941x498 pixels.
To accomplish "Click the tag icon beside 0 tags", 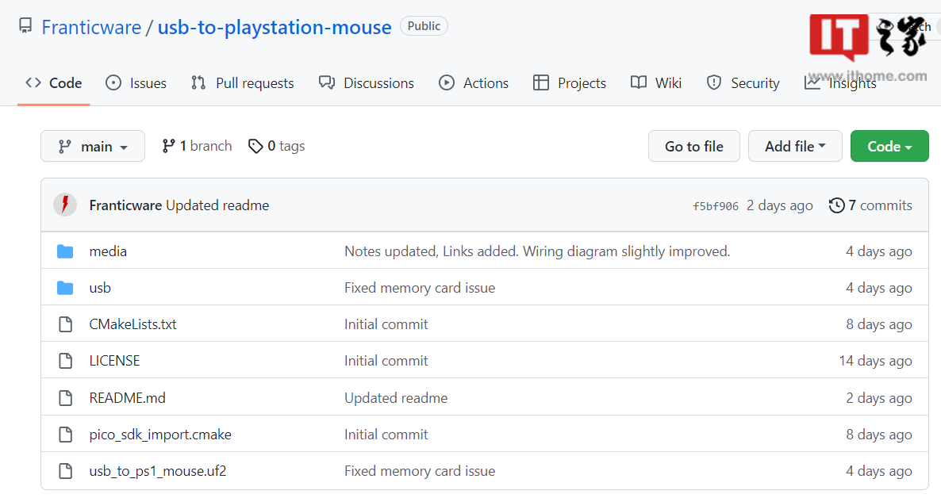I will (255, 146).
